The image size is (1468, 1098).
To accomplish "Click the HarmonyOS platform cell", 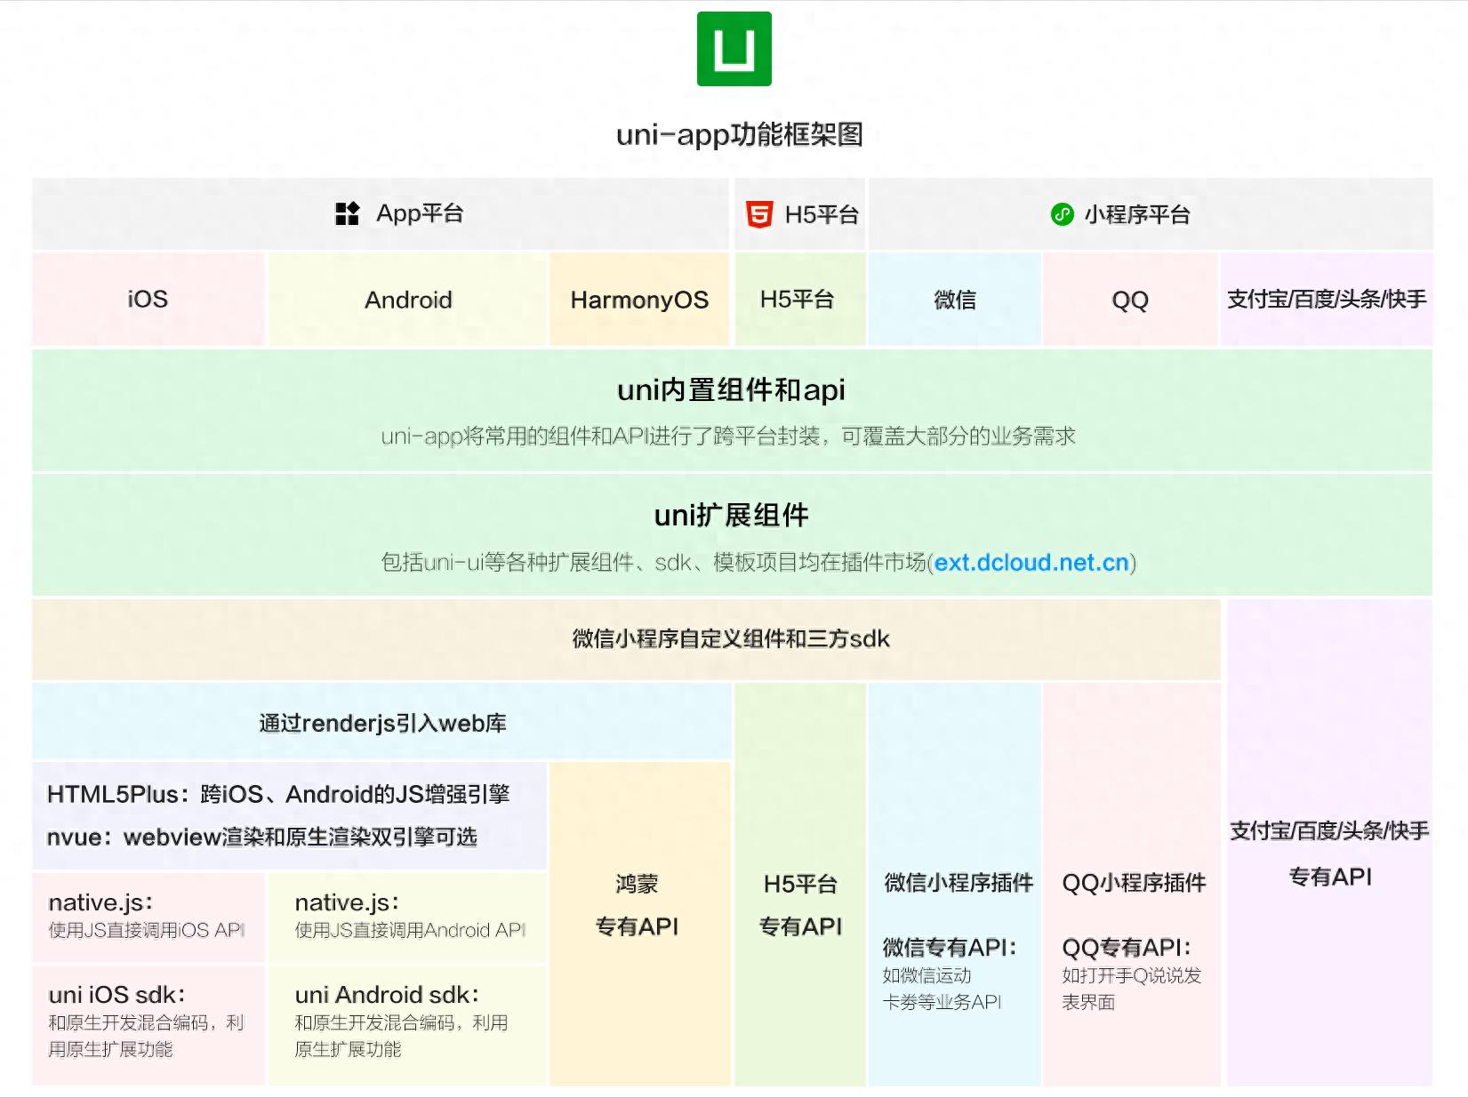I will coord(639,300).
